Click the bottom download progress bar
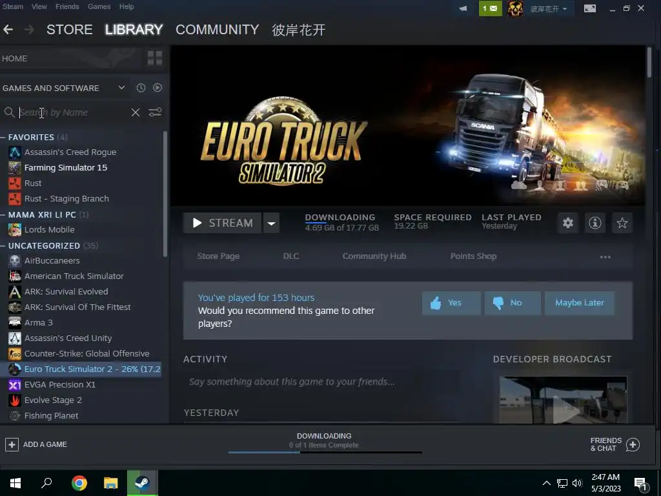 click(325, 452)
